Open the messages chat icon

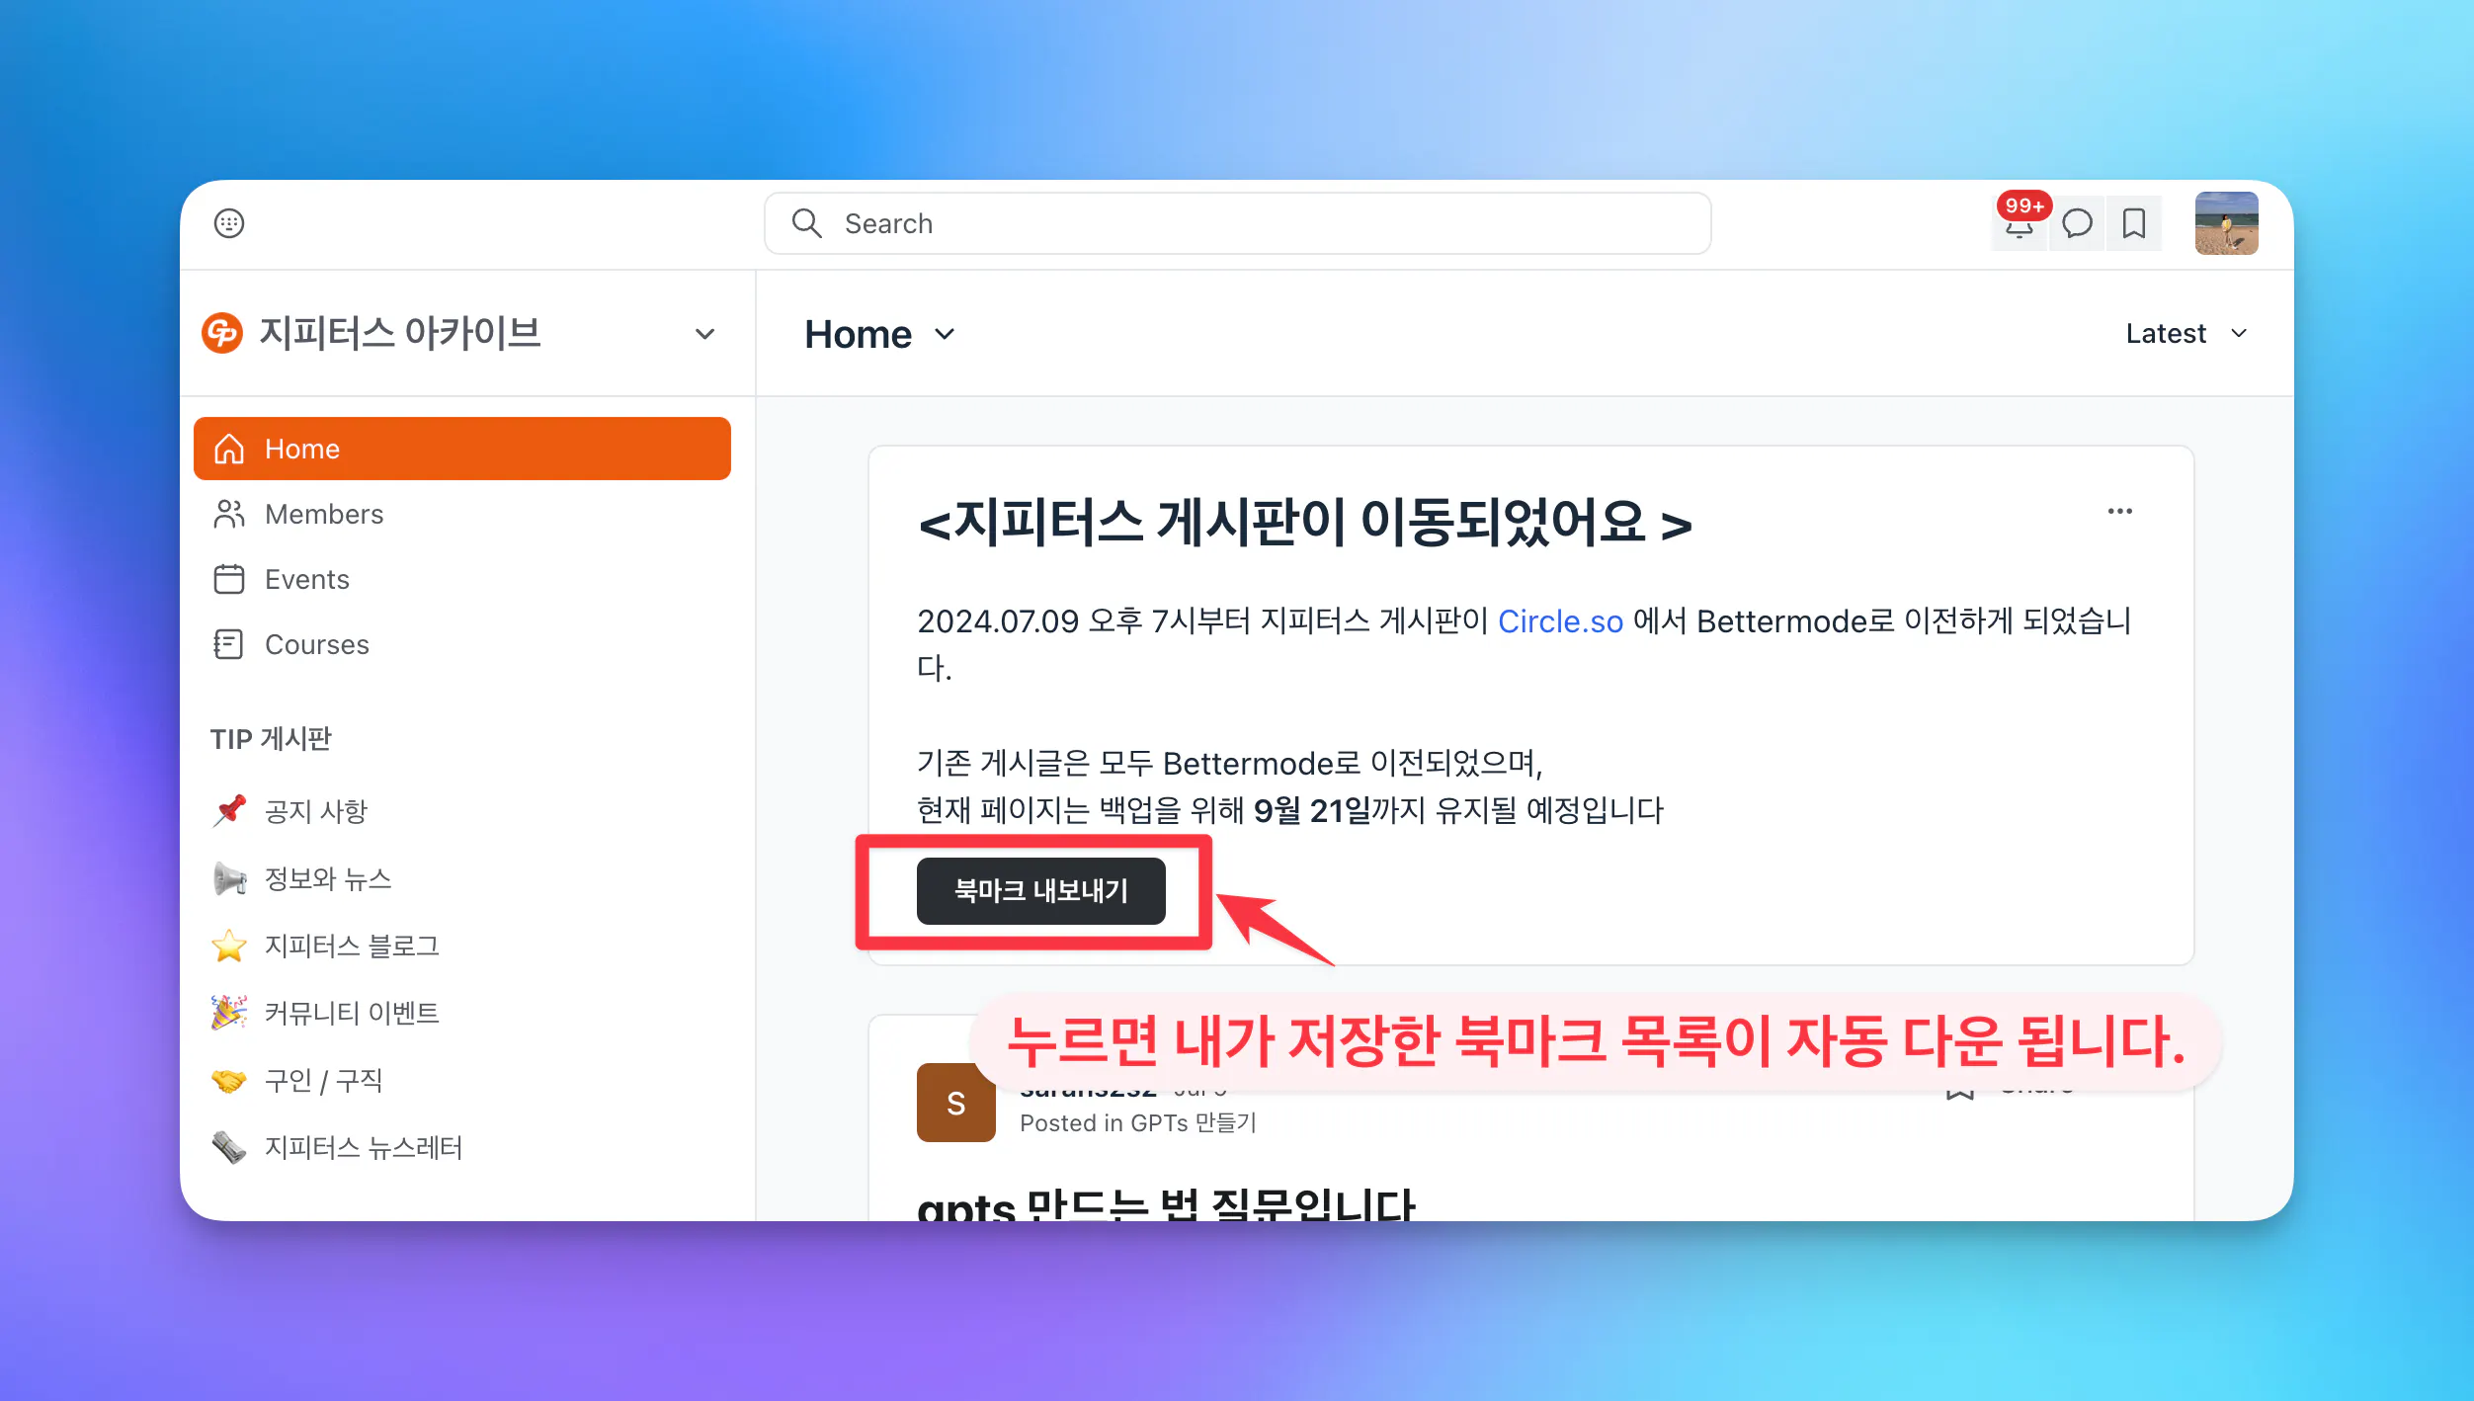2076,223
